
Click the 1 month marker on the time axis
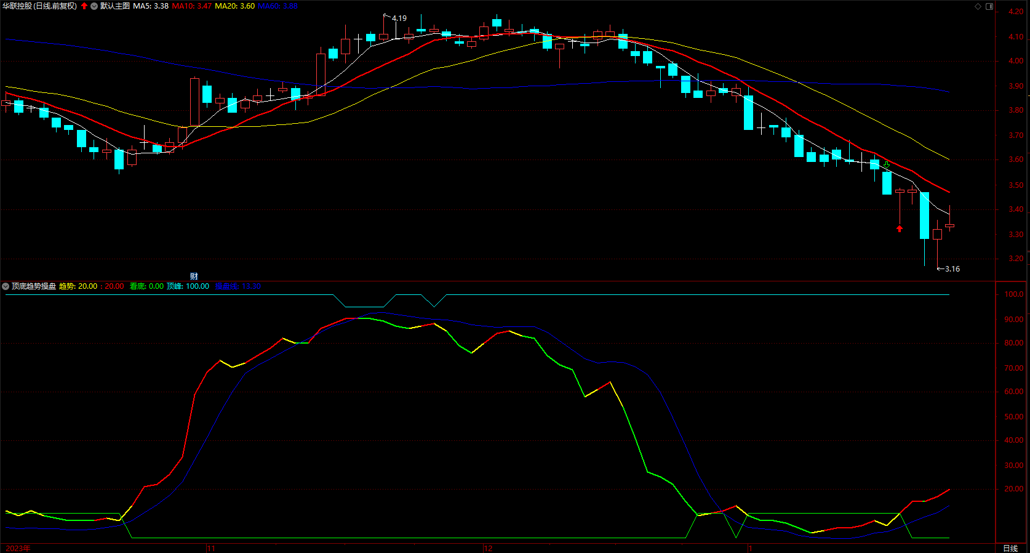tap(751, 548)
